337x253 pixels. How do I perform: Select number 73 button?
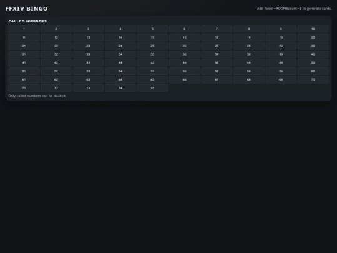[x=88, y=88]
